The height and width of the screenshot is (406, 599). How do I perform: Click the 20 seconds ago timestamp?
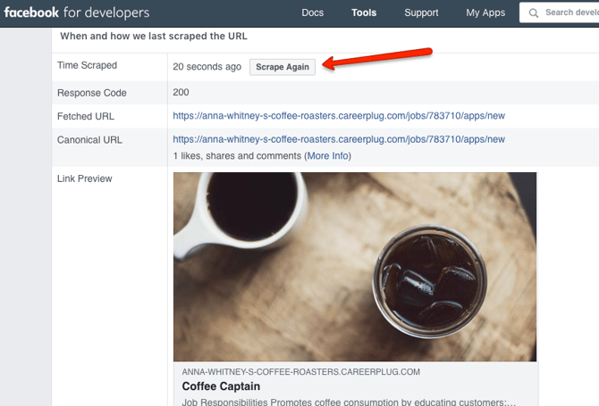207,67
